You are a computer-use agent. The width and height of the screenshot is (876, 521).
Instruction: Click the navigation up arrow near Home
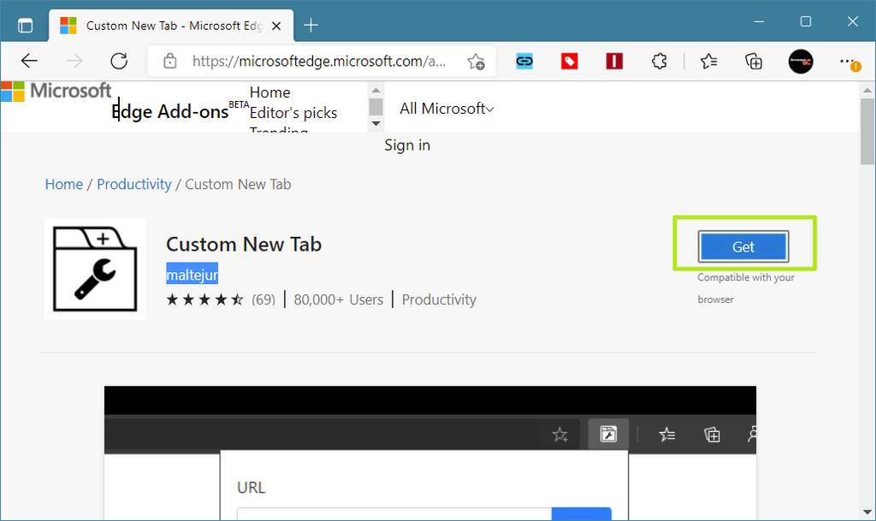[x=376, y=91]
